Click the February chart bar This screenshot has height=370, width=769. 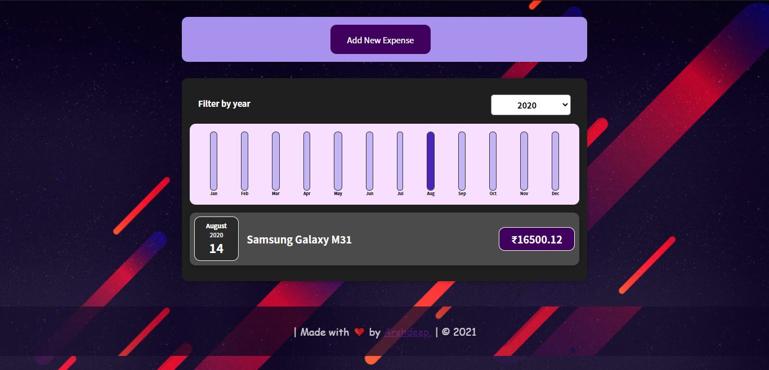pos(244,161)
